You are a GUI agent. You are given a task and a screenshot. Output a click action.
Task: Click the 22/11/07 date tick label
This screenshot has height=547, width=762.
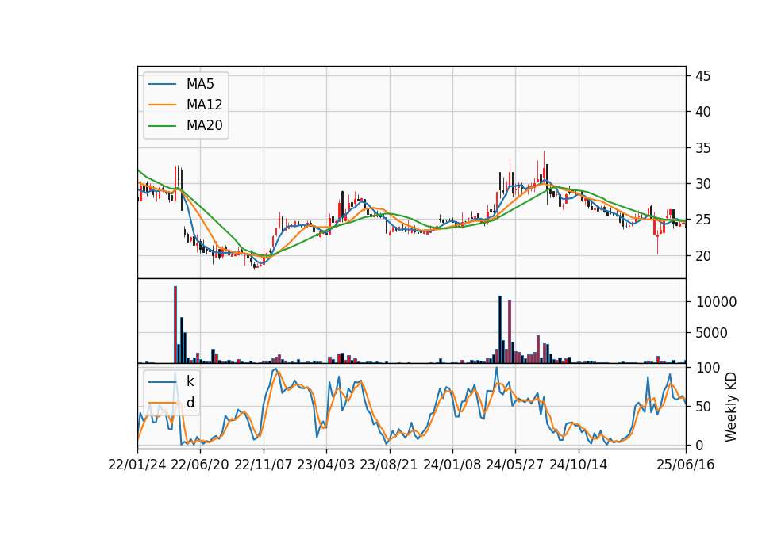pyautogui.click(x=264, y=465)
